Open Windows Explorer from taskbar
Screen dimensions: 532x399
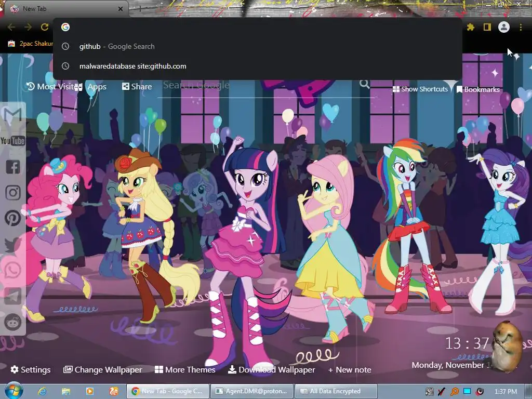tap(66, 391)
